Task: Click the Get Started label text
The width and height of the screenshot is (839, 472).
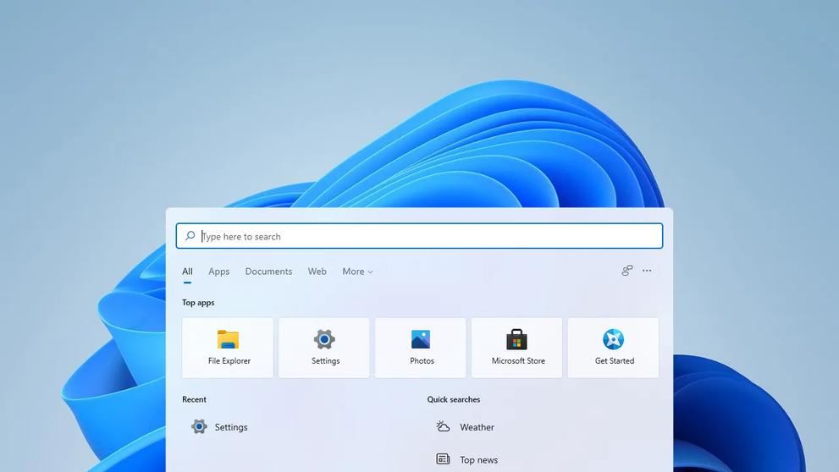Action: point(615,361)
